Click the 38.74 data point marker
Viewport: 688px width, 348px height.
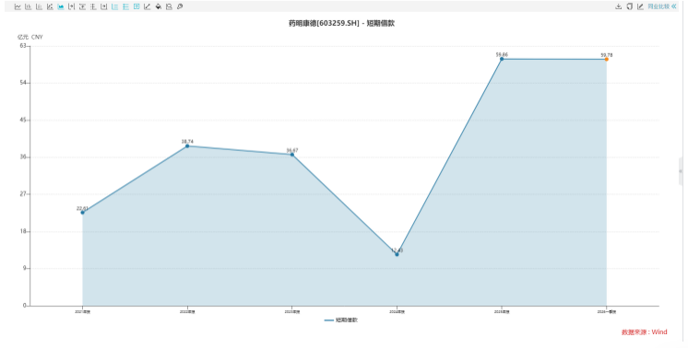(x=187, y=145)
